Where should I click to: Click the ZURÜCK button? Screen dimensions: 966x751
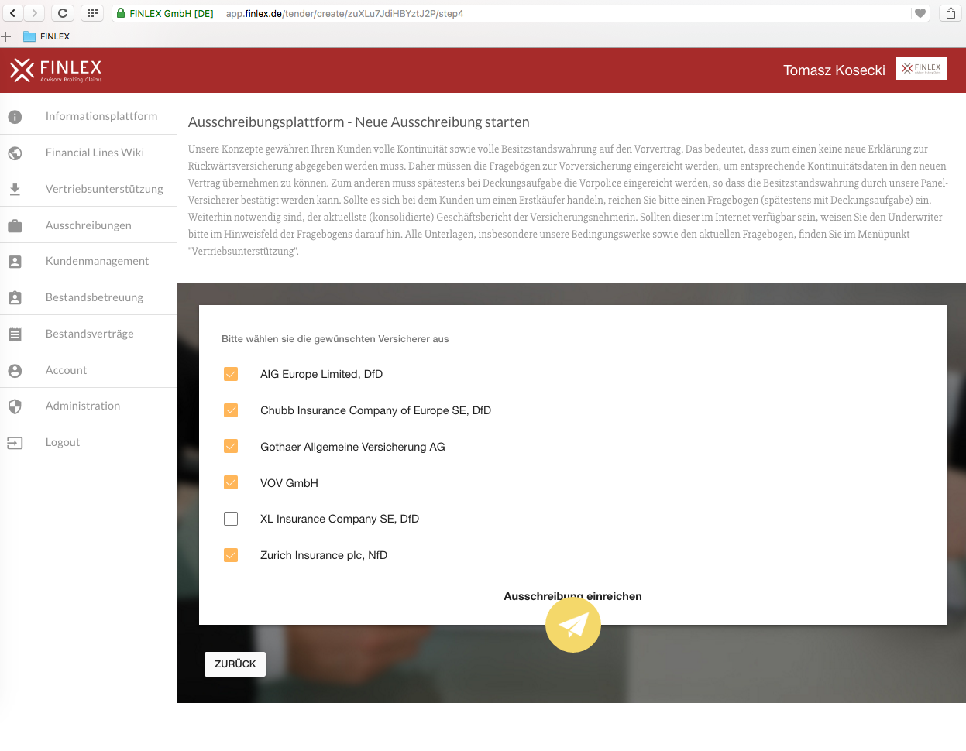coord(235,664)
